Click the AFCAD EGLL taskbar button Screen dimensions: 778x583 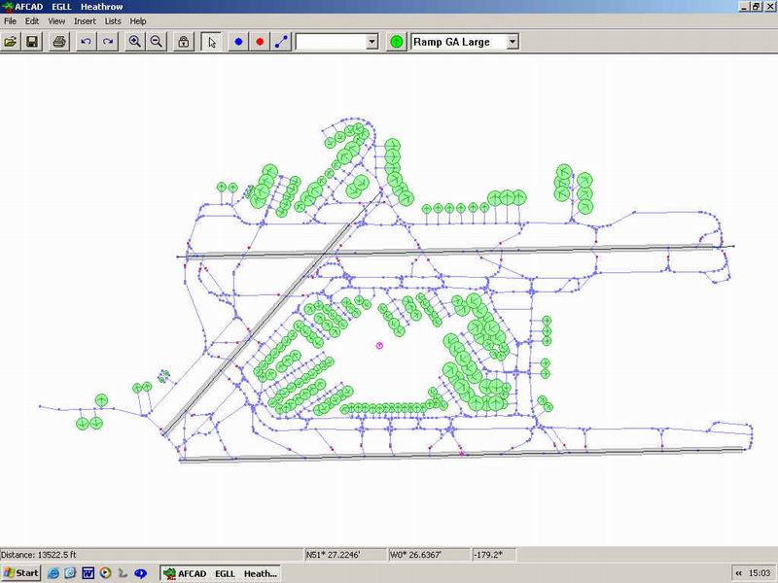[219, 572]
